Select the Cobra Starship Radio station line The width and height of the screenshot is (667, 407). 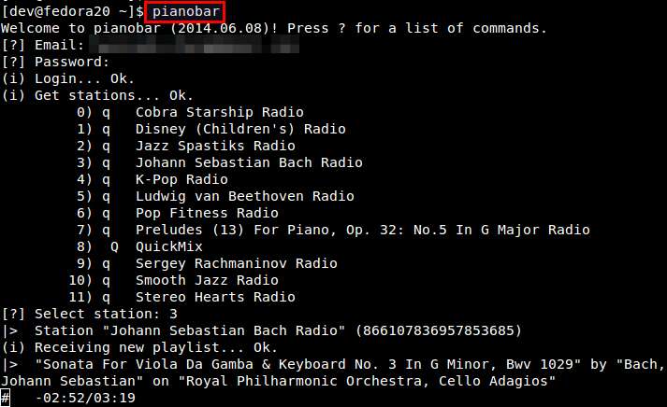190,112
